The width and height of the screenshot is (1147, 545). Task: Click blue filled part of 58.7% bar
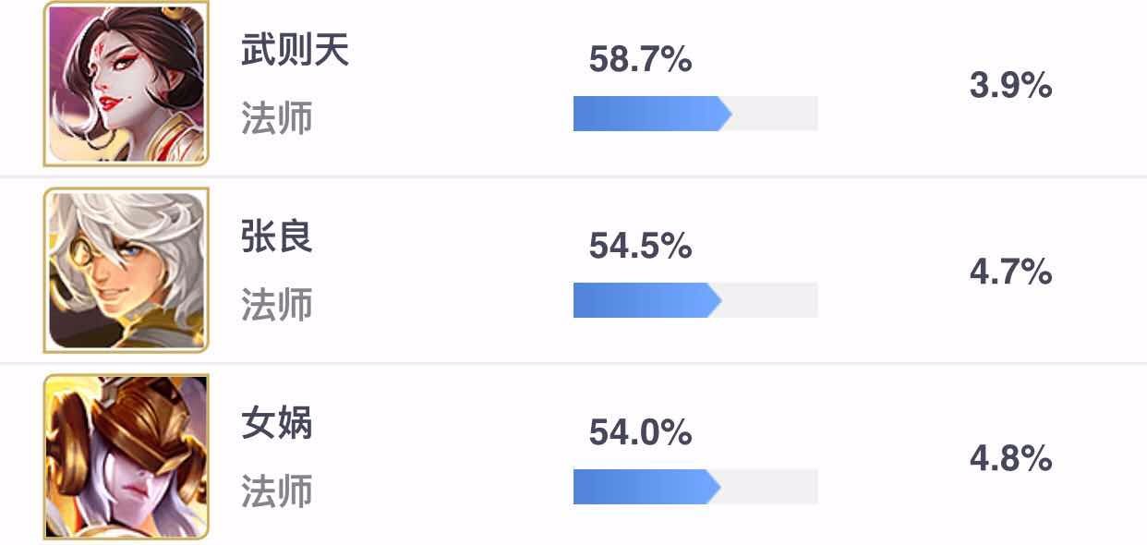tap(652, 114)
